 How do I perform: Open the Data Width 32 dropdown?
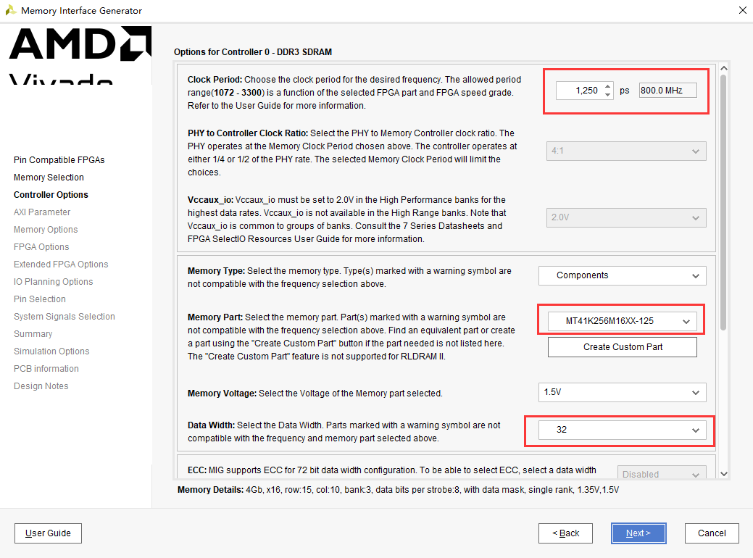point(622,430)
